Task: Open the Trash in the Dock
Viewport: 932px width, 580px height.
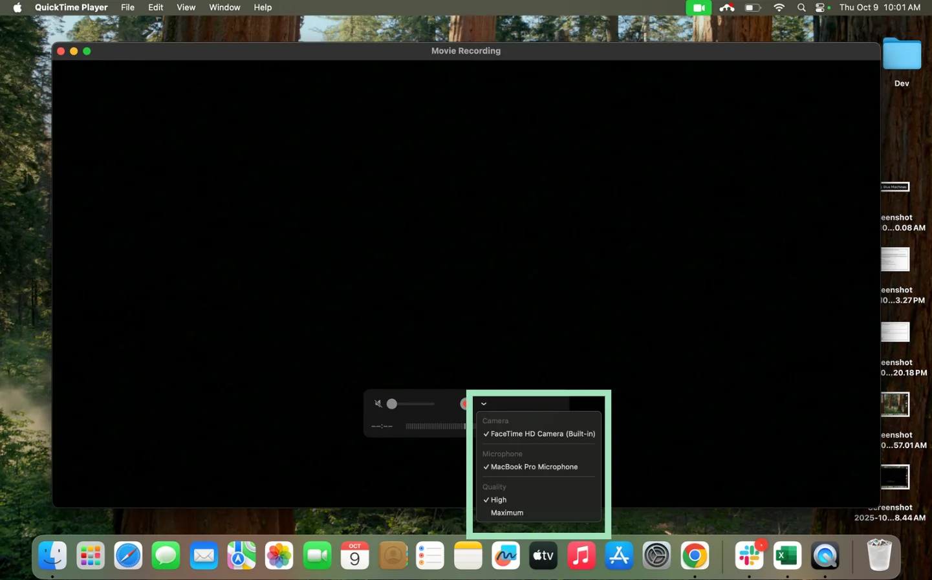Action: pos(880,555)
